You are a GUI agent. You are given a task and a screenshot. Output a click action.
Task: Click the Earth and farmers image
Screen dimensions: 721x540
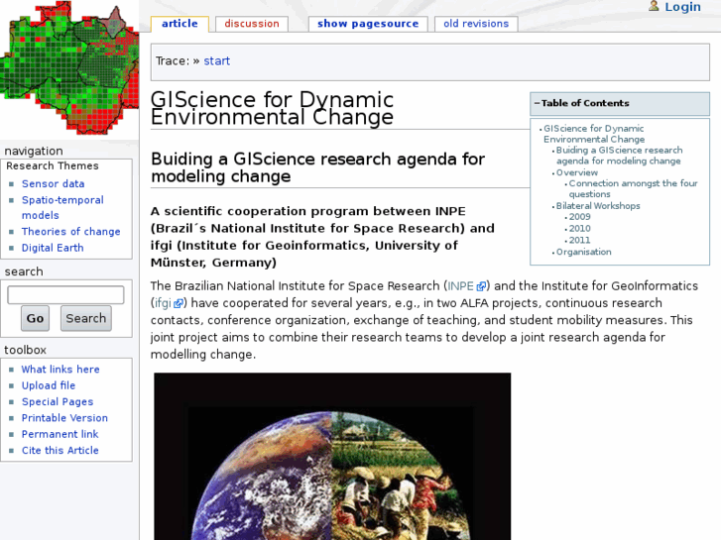[332, 457]
